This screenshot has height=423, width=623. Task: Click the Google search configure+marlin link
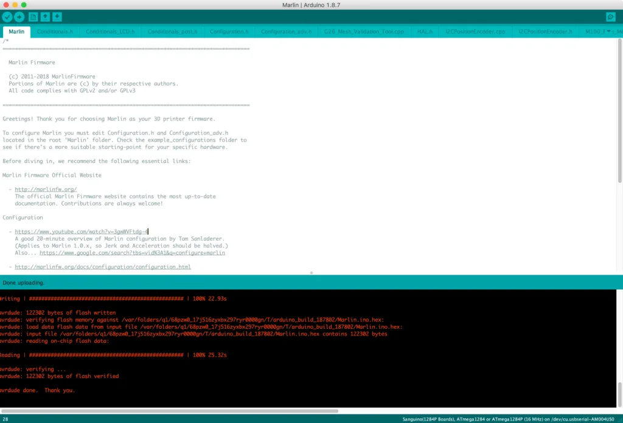132,253
